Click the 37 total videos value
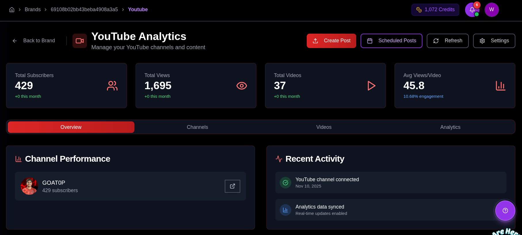 pos(280,86)
